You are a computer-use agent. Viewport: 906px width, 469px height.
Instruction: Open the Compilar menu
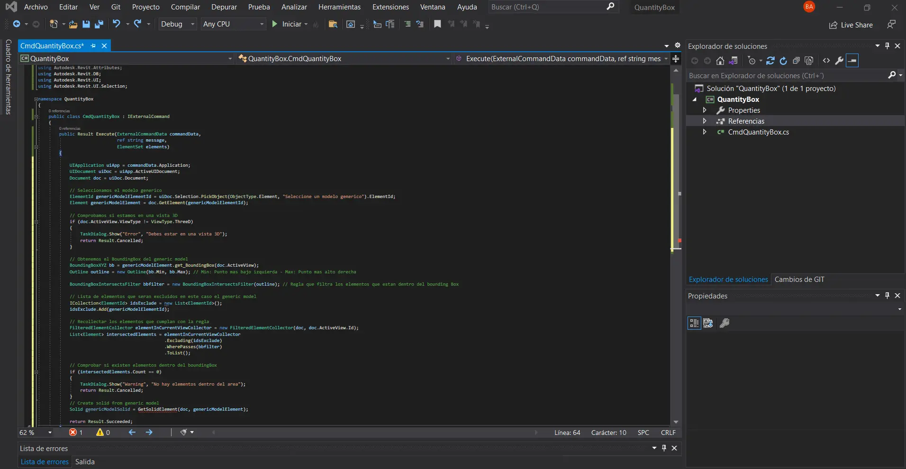pyautogui.click(x=185, y=7)
